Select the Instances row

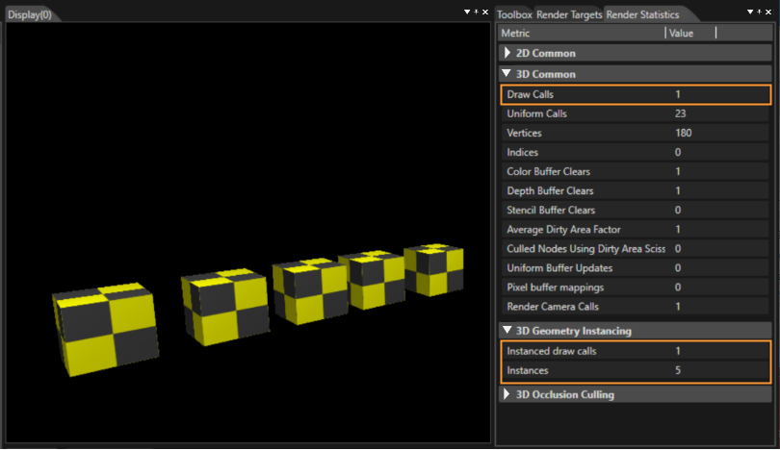636,370
